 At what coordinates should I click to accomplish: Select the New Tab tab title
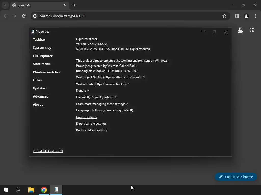click(x=24, y=5)
